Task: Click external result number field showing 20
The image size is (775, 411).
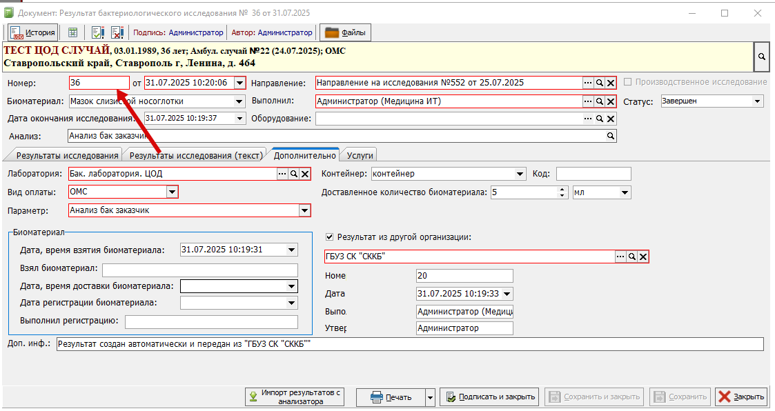Action: point(464,276)
